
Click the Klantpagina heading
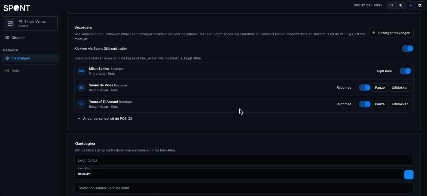tap(85, 143)
